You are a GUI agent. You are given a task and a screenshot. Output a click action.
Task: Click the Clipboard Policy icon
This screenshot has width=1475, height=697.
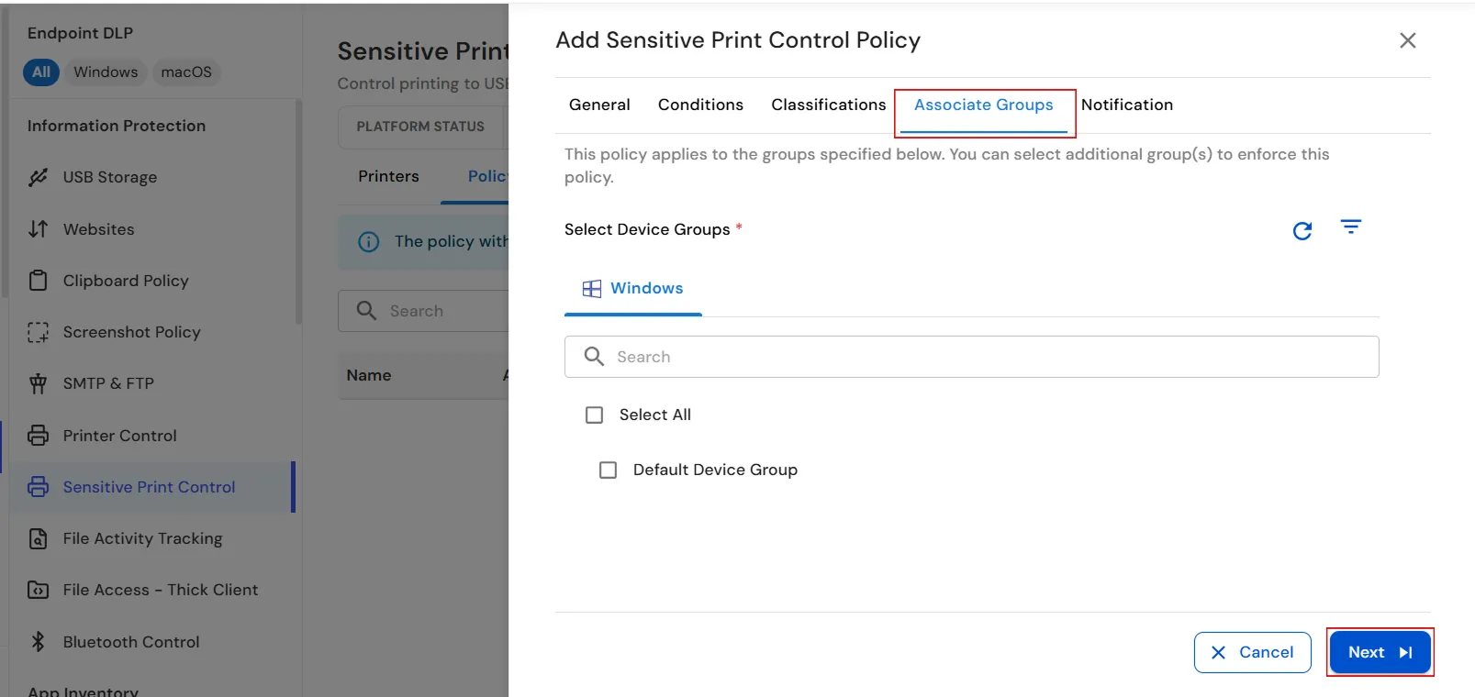(38, 281)
